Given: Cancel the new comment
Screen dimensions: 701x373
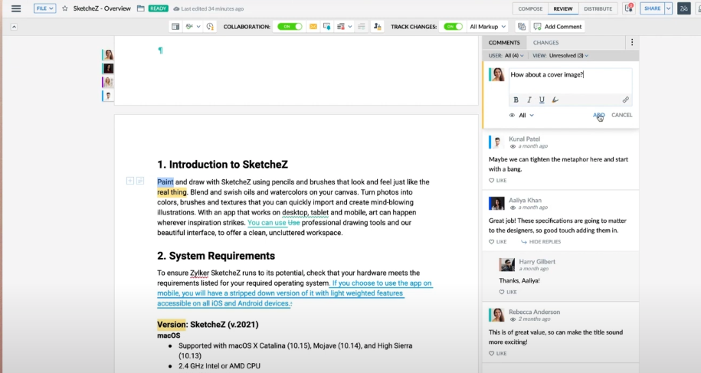Looking at the screenshot, I should 621,115.
